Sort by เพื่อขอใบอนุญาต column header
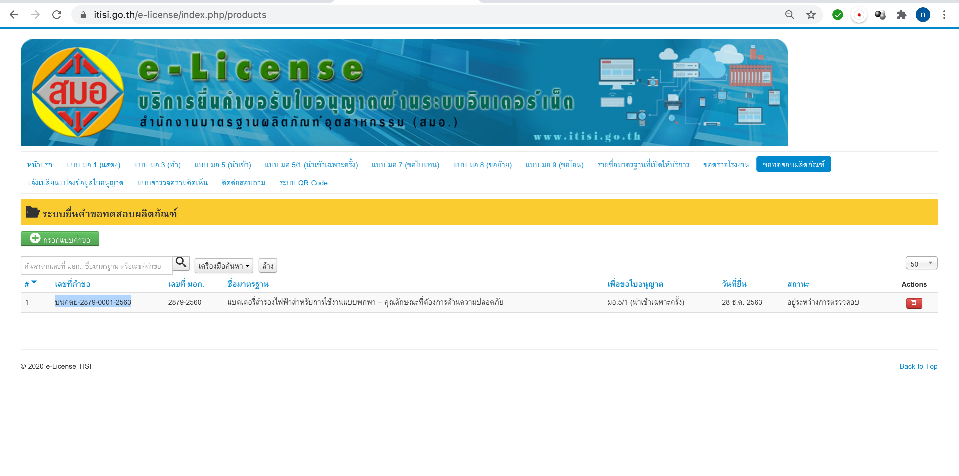The image size is (959, 476). pyautogui.click(x=635, y=285)
